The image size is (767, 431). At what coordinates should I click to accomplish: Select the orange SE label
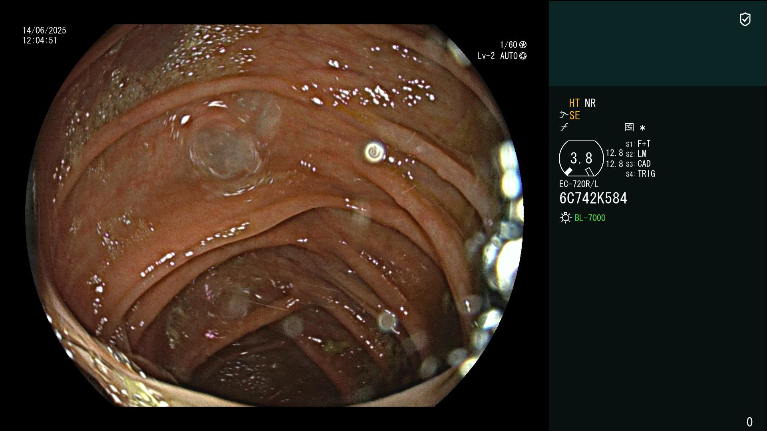click(574, 115)
